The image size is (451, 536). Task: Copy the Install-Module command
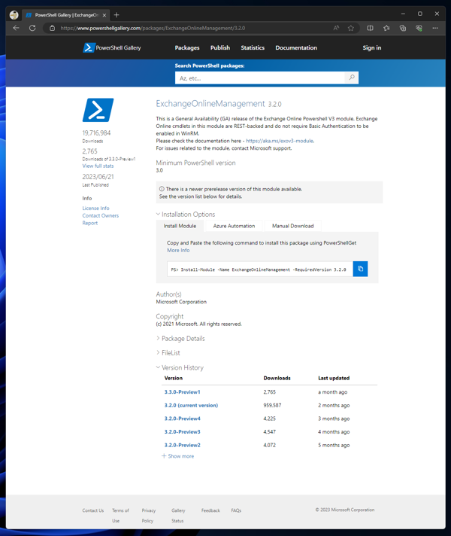point(360,269)
